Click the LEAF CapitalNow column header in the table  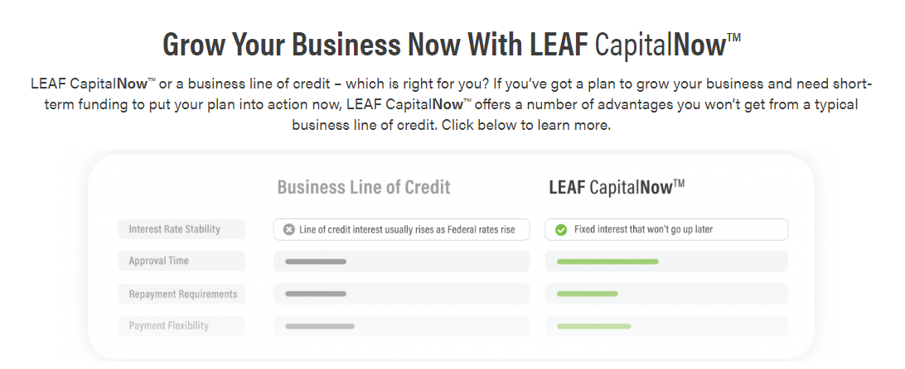click(617, 187)
